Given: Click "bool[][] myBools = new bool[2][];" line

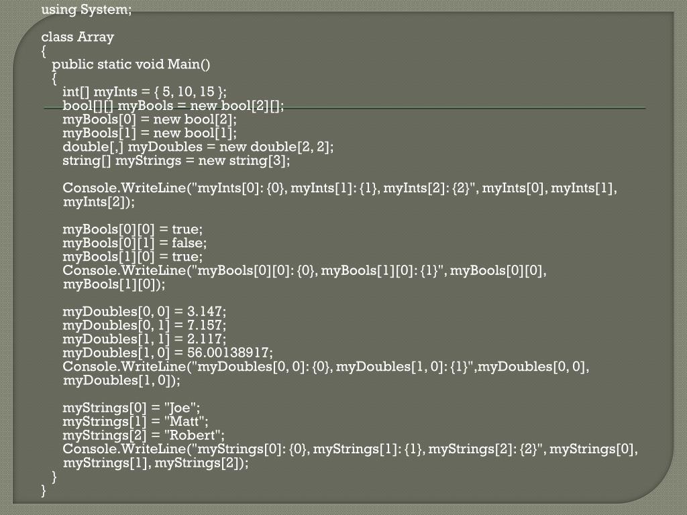Looking at the screenshot, I should point(173,105).
